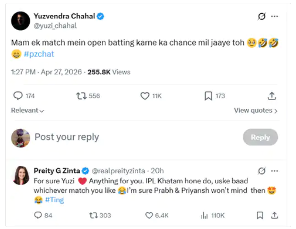The height and width of the screenshot is (229, 296).
Task: Reply to Preity G Zinta's comment
Action: pyautogui.click(x=38, y=215)
